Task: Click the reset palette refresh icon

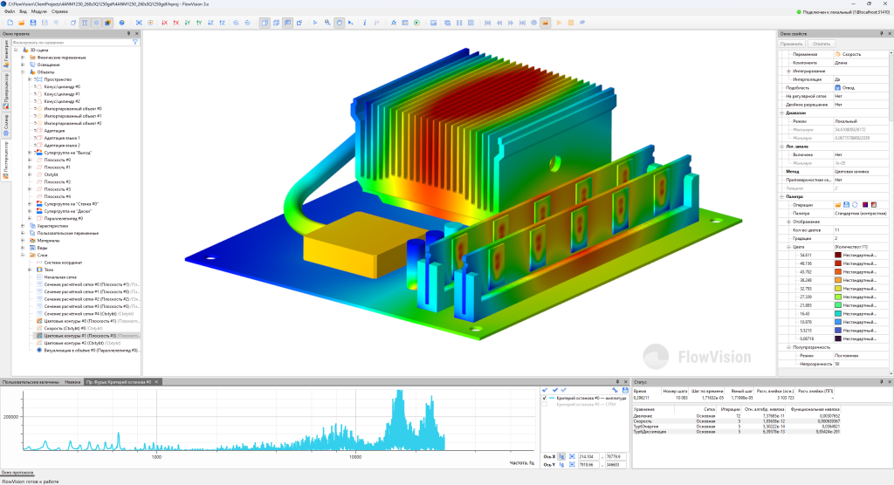Action: point(855,205)
